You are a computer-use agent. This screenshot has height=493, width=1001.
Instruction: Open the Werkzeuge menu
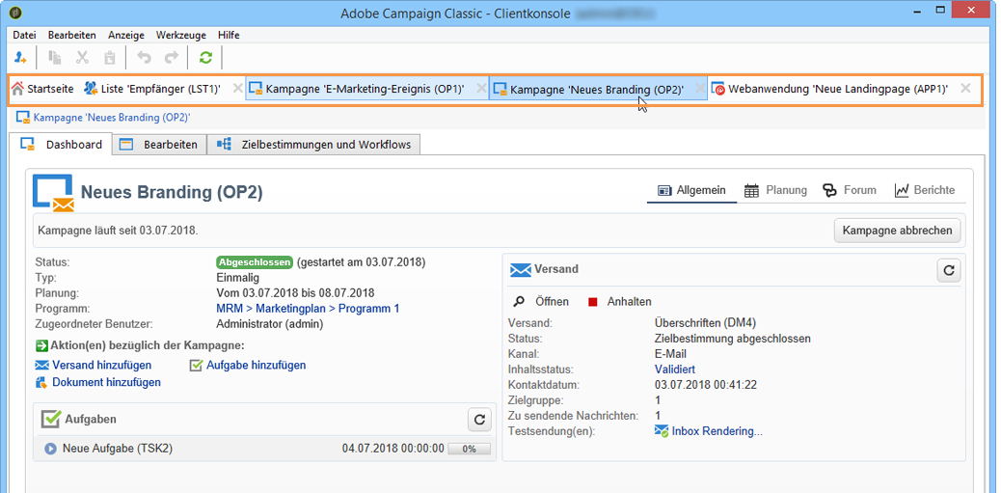181,35
